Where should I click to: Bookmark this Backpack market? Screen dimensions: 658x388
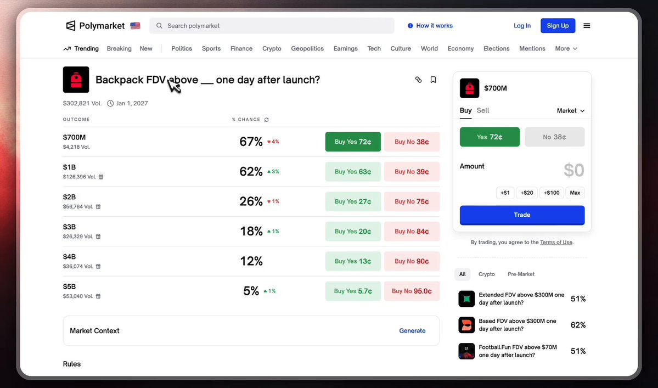tap(433, 80)
